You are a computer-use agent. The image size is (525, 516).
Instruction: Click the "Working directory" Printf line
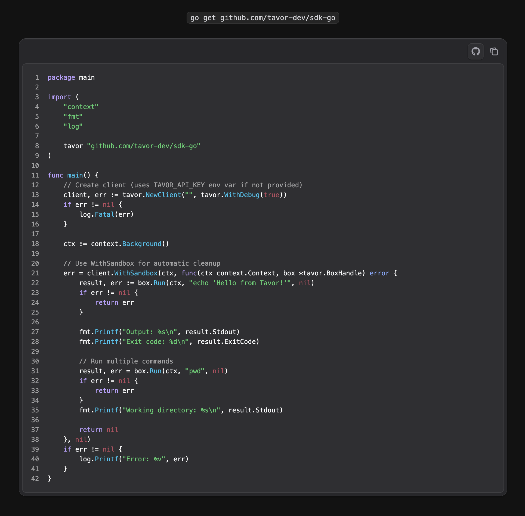pyautogui.click(x=181, y=410)
